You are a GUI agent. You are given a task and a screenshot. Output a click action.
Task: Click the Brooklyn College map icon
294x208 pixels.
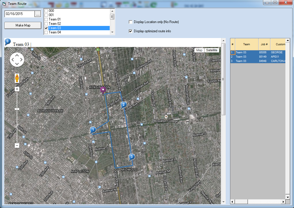click(x=166, y=117)
